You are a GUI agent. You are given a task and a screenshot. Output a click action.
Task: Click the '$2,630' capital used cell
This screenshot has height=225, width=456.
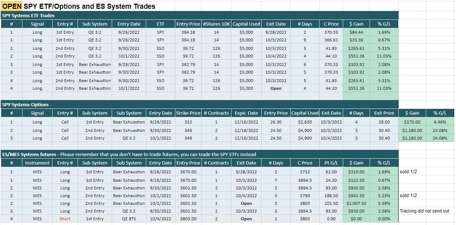[x=305, y=122]
